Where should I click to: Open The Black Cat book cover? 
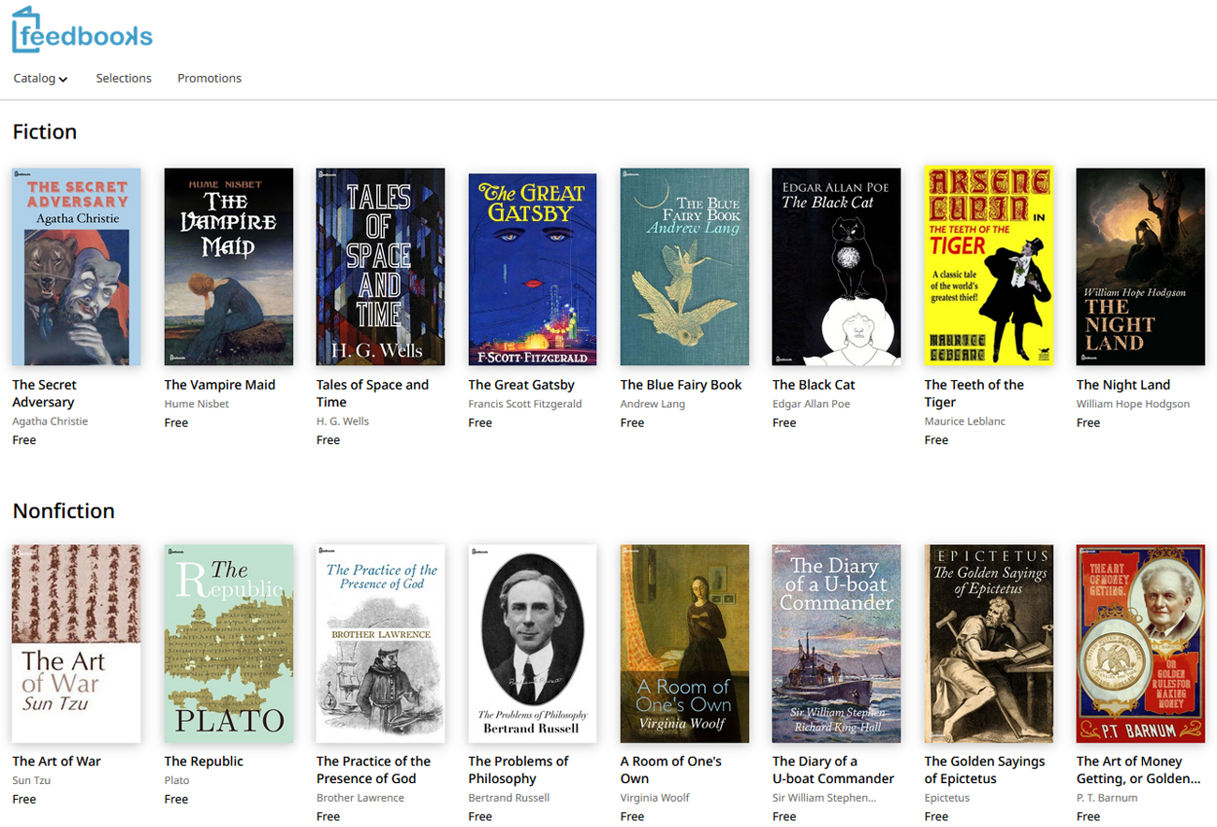coord(836,267)
